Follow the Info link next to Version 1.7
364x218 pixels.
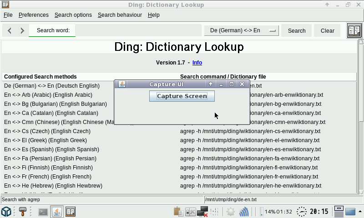click(197, 63)
